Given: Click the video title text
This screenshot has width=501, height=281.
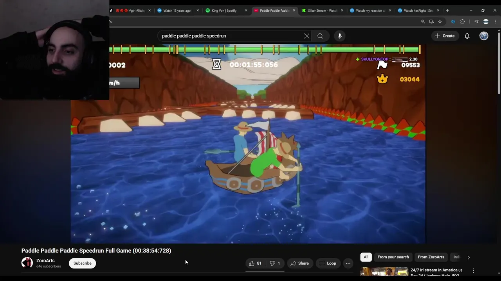Looking at the screenshot, I should 96,251.
